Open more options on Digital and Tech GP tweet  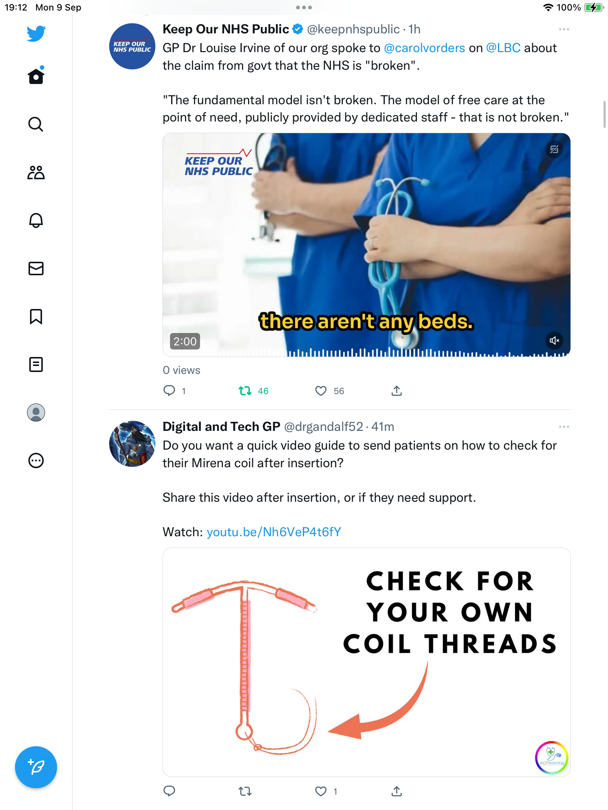[564, 427]
